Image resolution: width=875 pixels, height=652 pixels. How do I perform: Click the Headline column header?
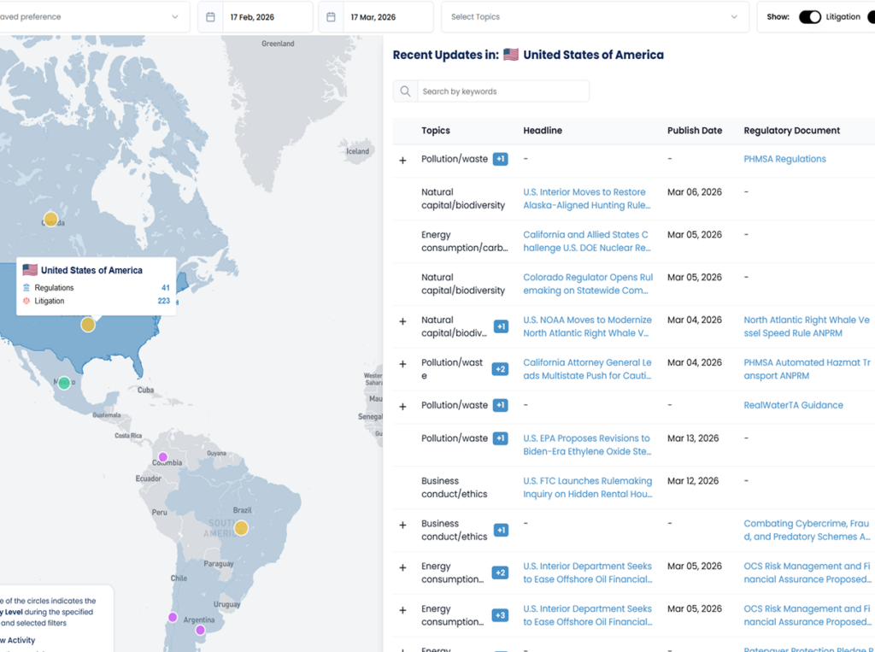pos(543,131)
